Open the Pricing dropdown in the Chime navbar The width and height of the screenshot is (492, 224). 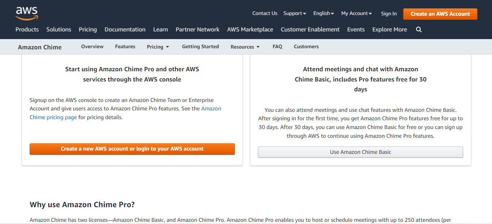point(158,47)
